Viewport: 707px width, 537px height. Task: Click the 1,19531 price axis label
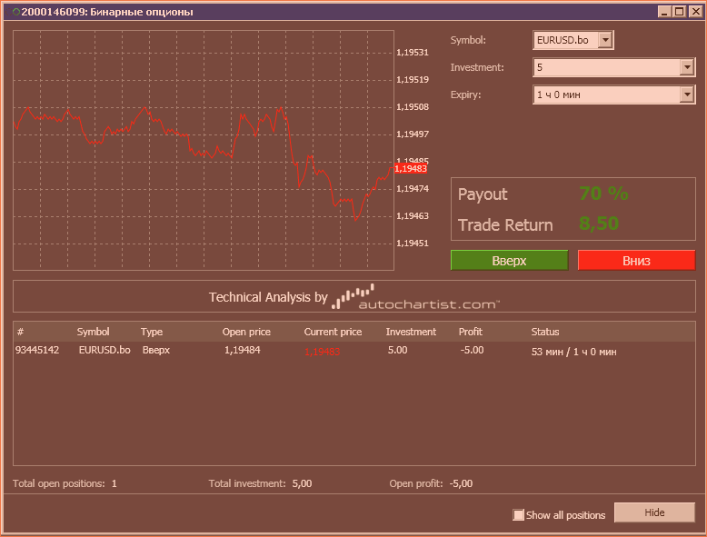[413, 53]
